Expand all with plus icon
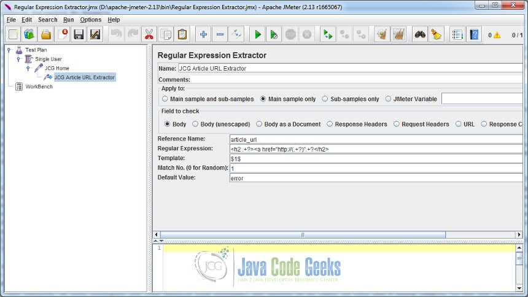This screenshot has width=528, height=297. [203, 34]
